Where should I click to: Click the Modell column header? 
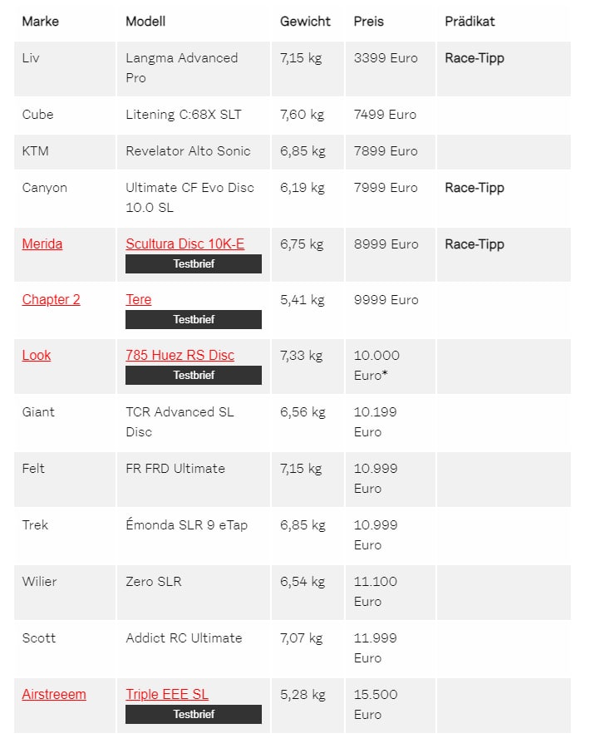pyautogui.click(x=145, y=21)
